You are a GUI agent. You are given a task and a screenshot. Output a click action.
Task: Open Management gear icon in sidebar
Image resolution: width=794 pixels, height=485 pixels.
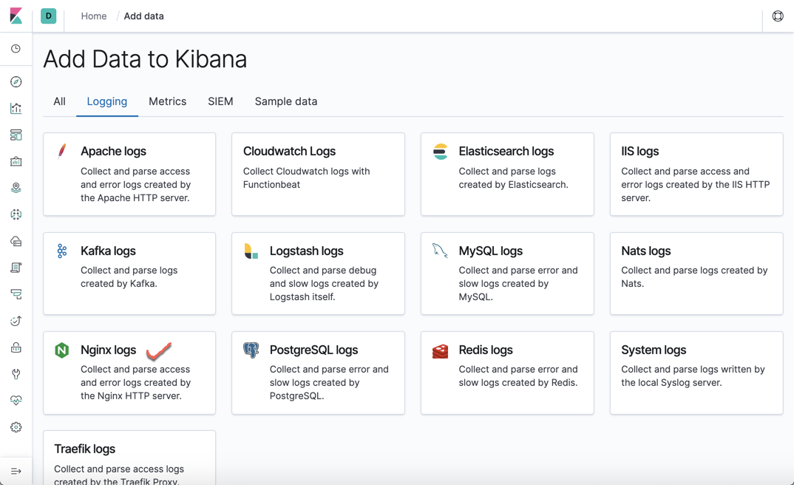[16, 427]
